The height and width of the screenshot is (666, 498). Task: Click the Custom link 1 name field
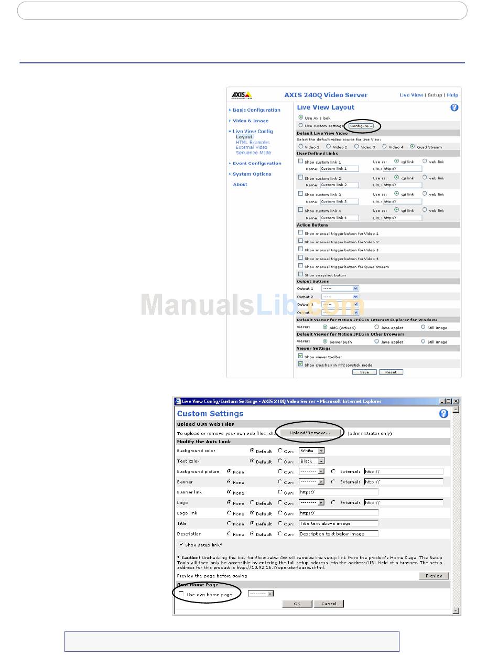[340, 169]
